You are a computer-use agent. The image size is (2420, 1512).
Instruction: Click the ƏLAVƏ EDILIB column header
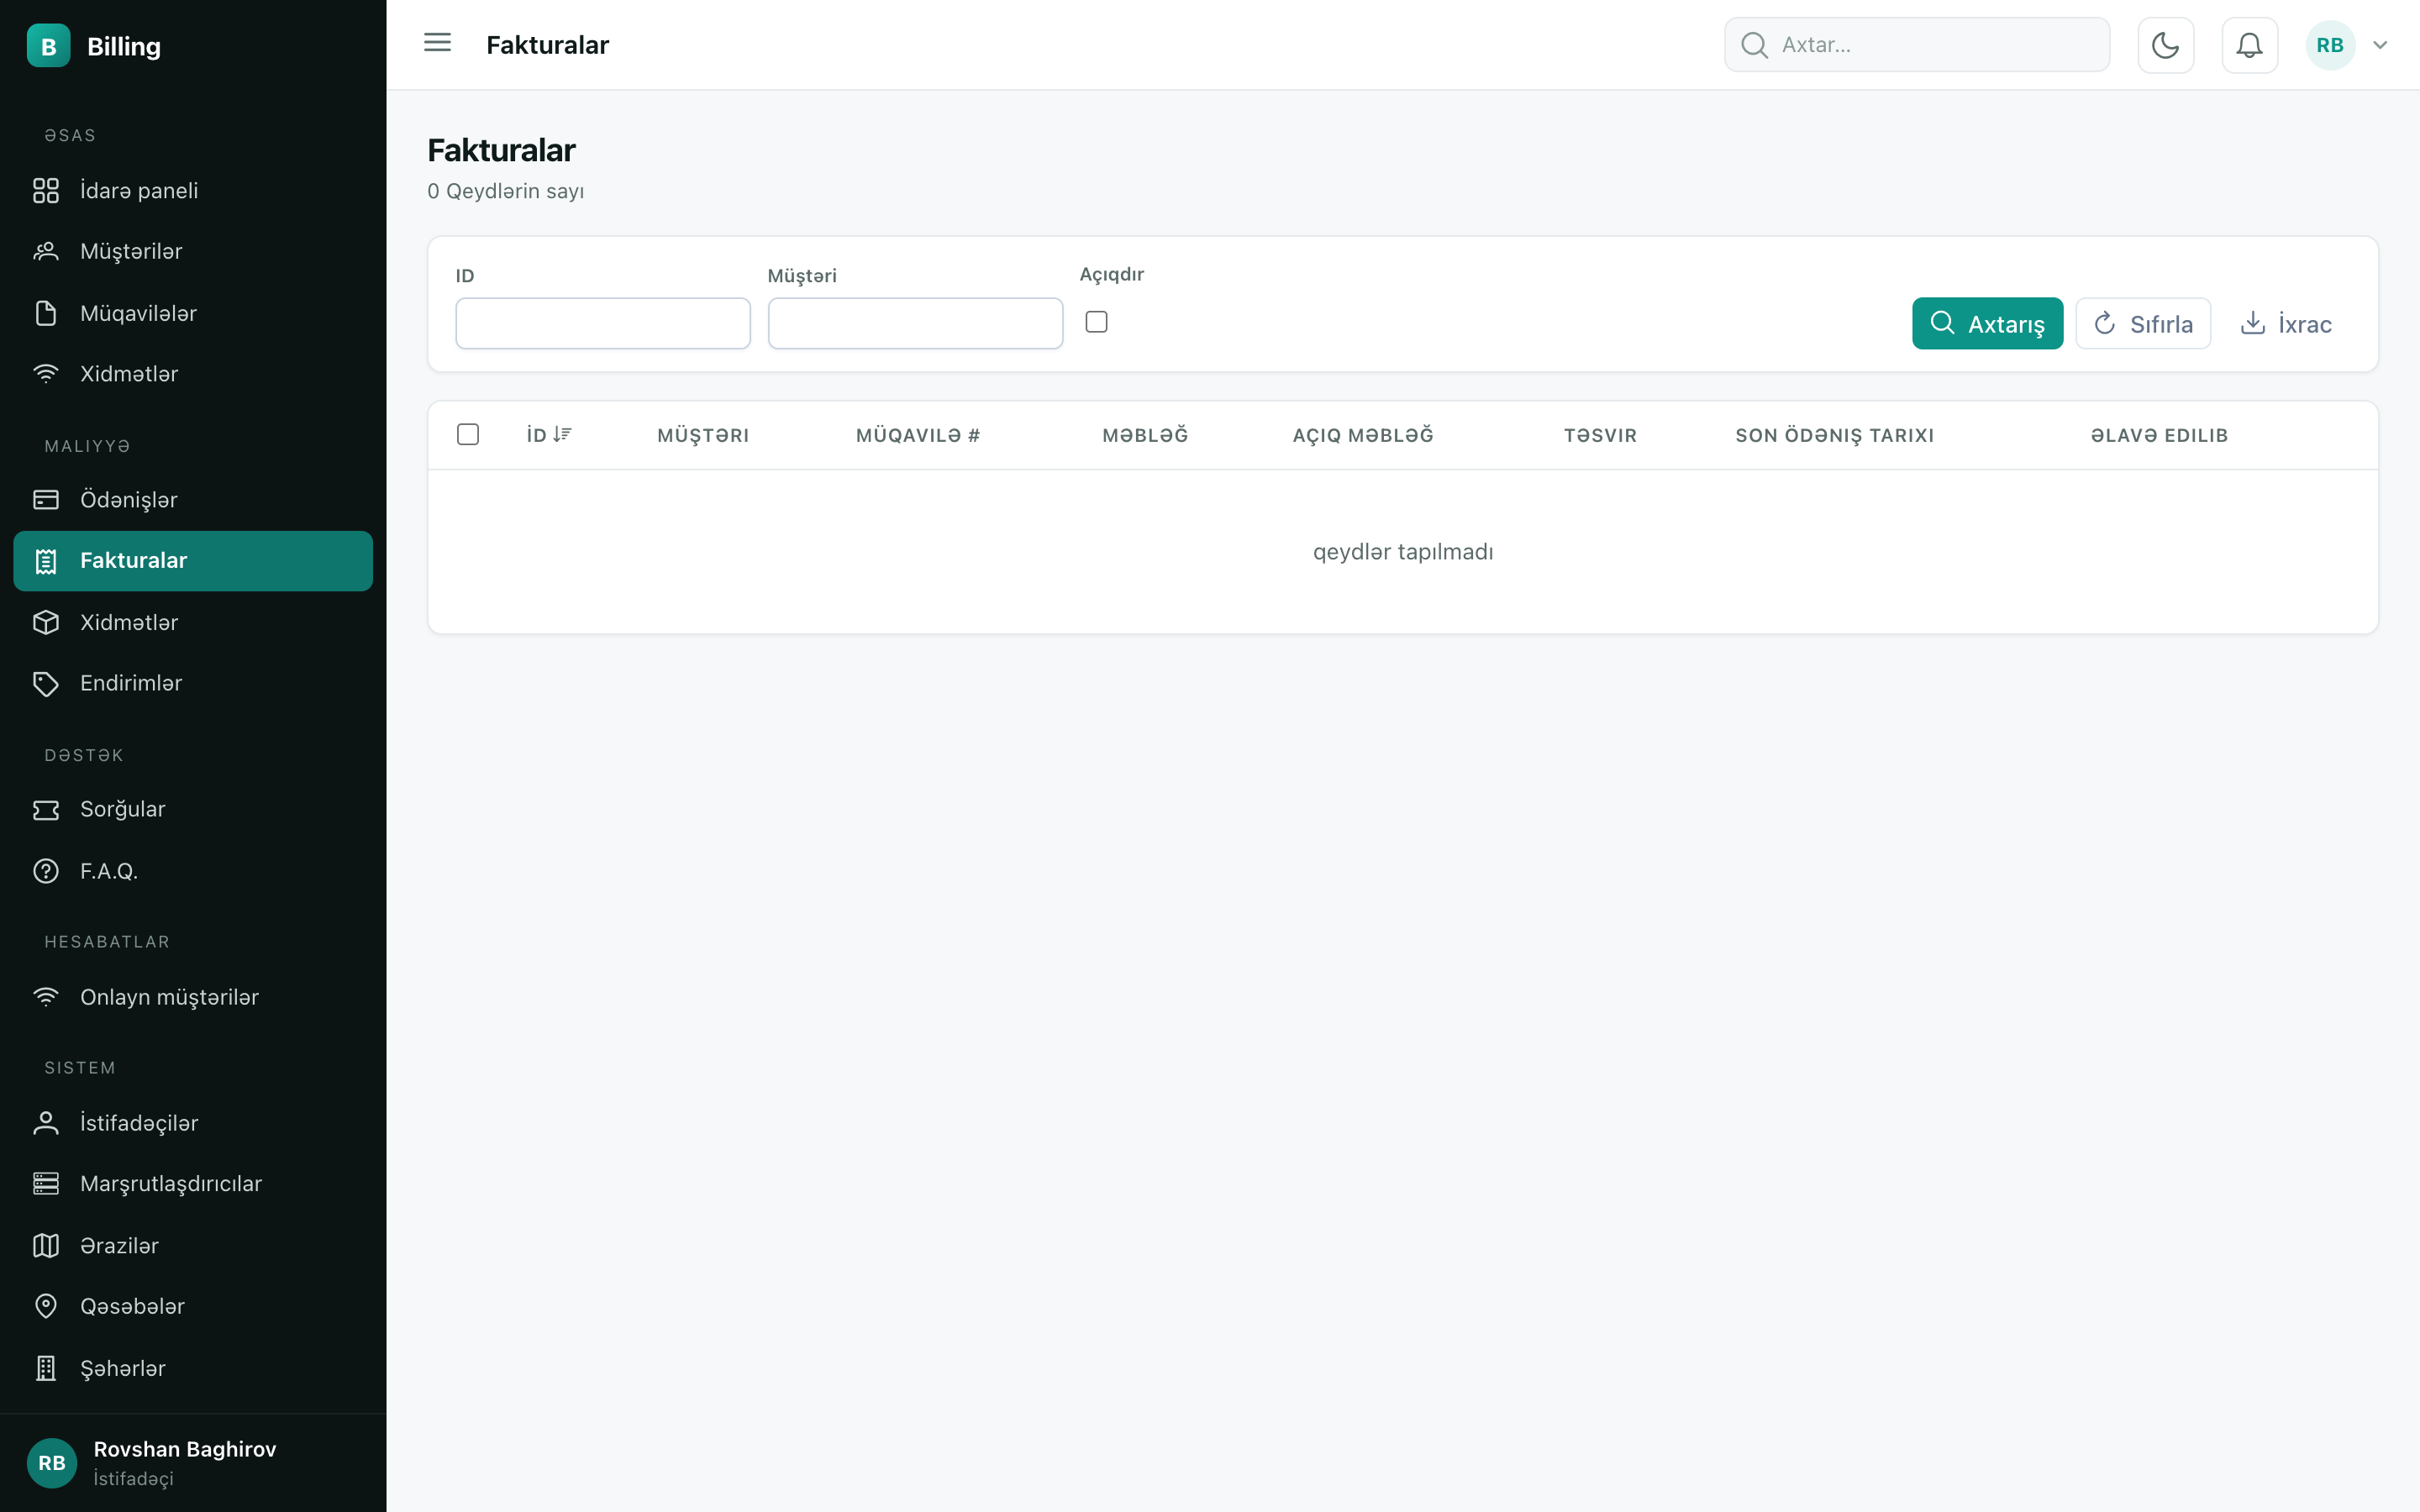(2159, 435)
